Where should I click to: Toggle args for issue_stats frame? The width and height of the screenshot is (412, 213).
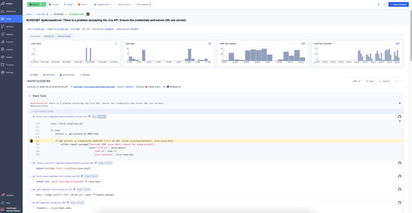click(x=94, y=117)
